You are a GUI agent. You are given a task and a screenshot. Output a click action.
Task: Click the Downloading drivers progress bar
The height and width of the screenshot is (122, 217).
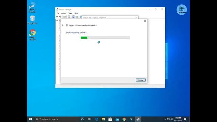tap(105, 38)
